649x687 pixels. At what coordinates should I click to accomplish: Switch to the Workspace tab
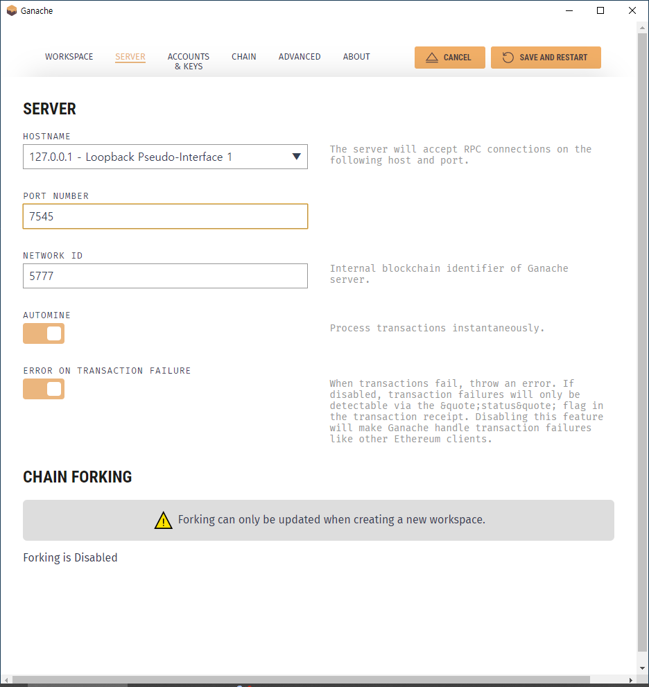(69, 57)
